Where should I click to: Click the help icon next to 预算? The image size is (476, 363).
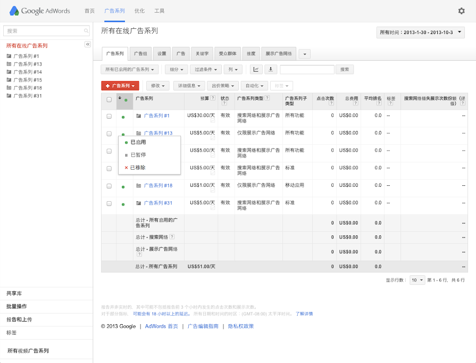click(213, 98)
